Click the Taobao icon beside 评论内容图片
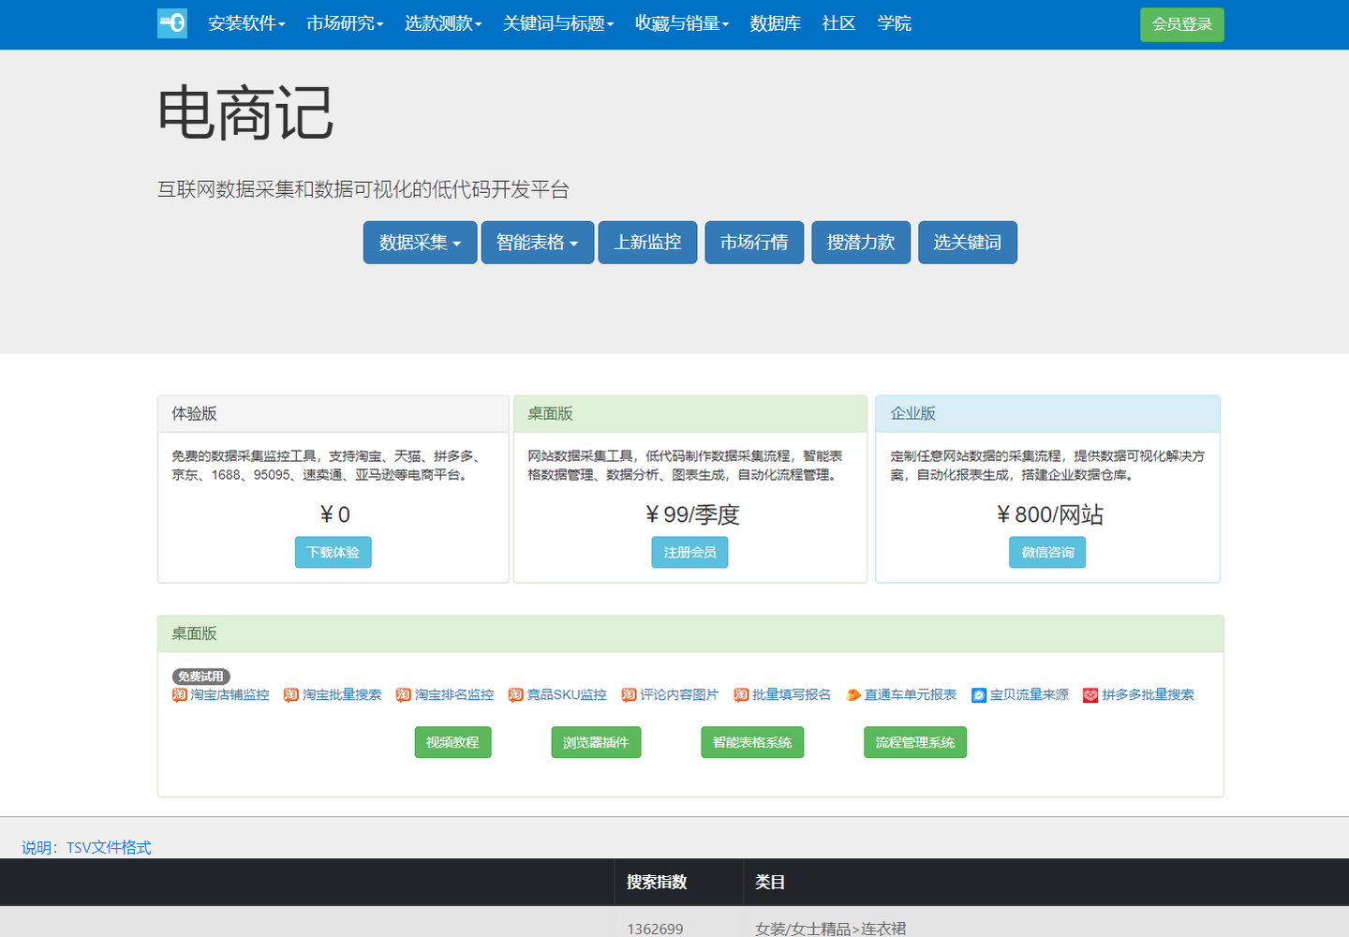This screenshot has width=1349, height=937. pyautogui.click(x=629, y=694)
